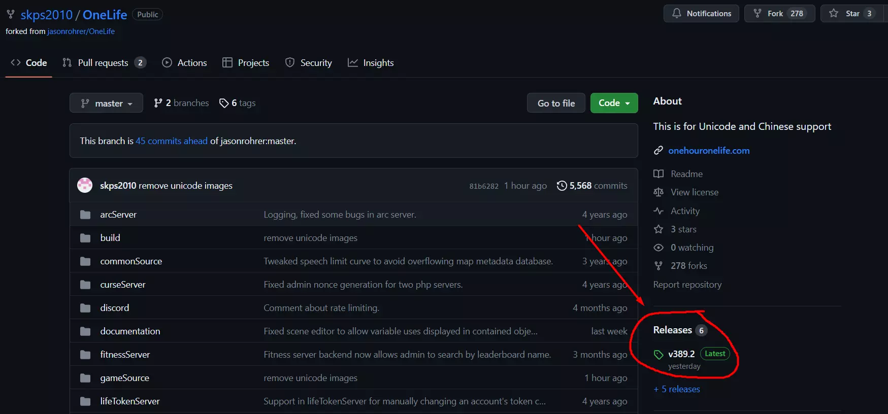Switch to the Code tab

(x=29, y=63)
